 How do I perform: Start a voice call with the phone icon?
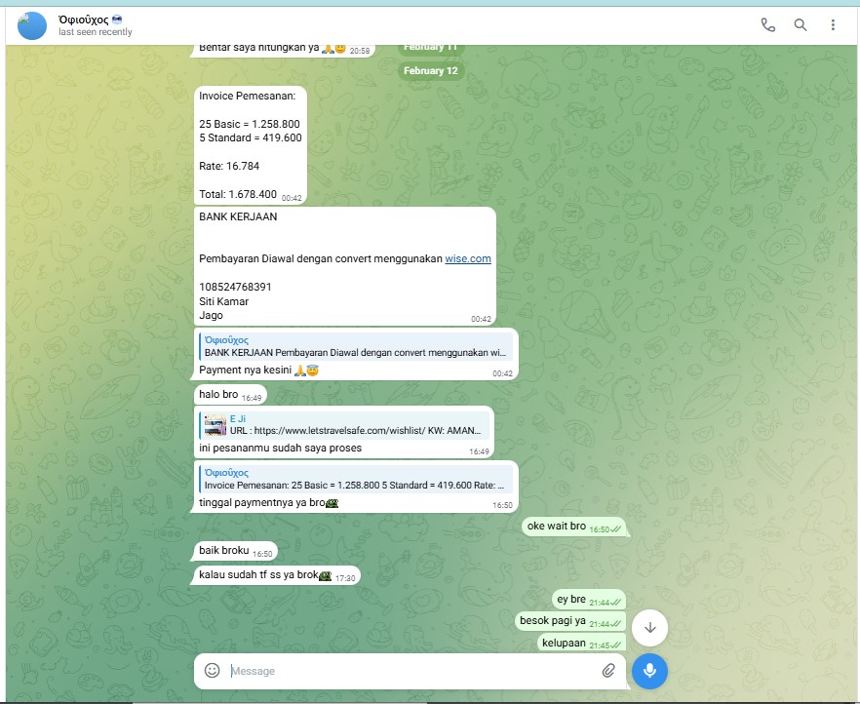[x=767, y=25]
